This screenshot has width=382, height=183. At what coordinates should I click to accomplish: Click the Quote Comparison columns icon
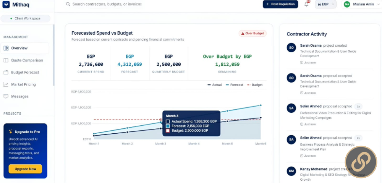(x=6, y=60)
